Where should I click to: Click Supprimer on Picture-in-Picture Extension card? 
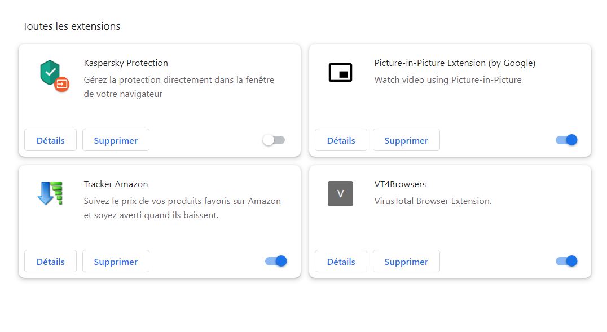pos(406,140)
